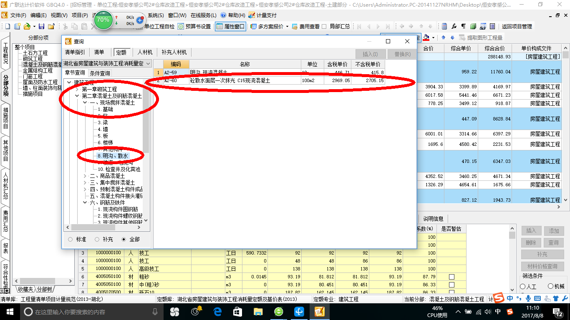570x320 pixels.
Task: Click the New file icon in toolbar
Action: (8, 26)
